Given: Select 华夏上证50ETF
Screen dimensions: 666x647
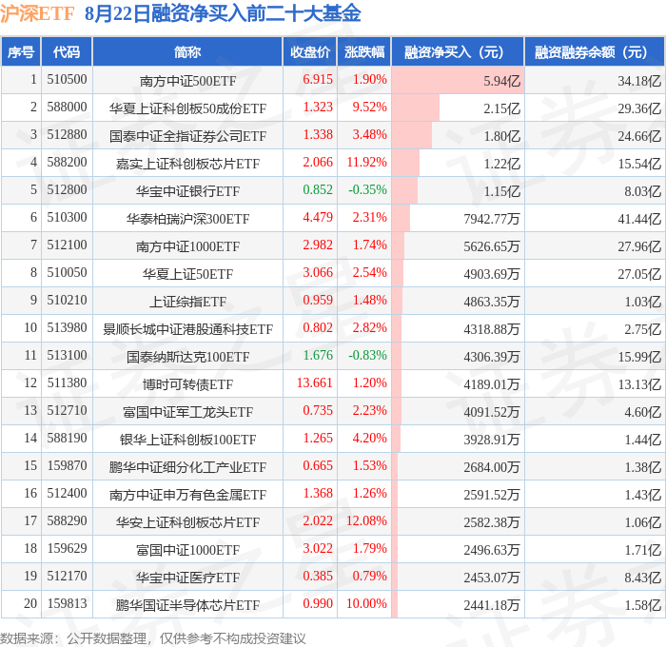Looking at the screenshot, I should [187, 274].
